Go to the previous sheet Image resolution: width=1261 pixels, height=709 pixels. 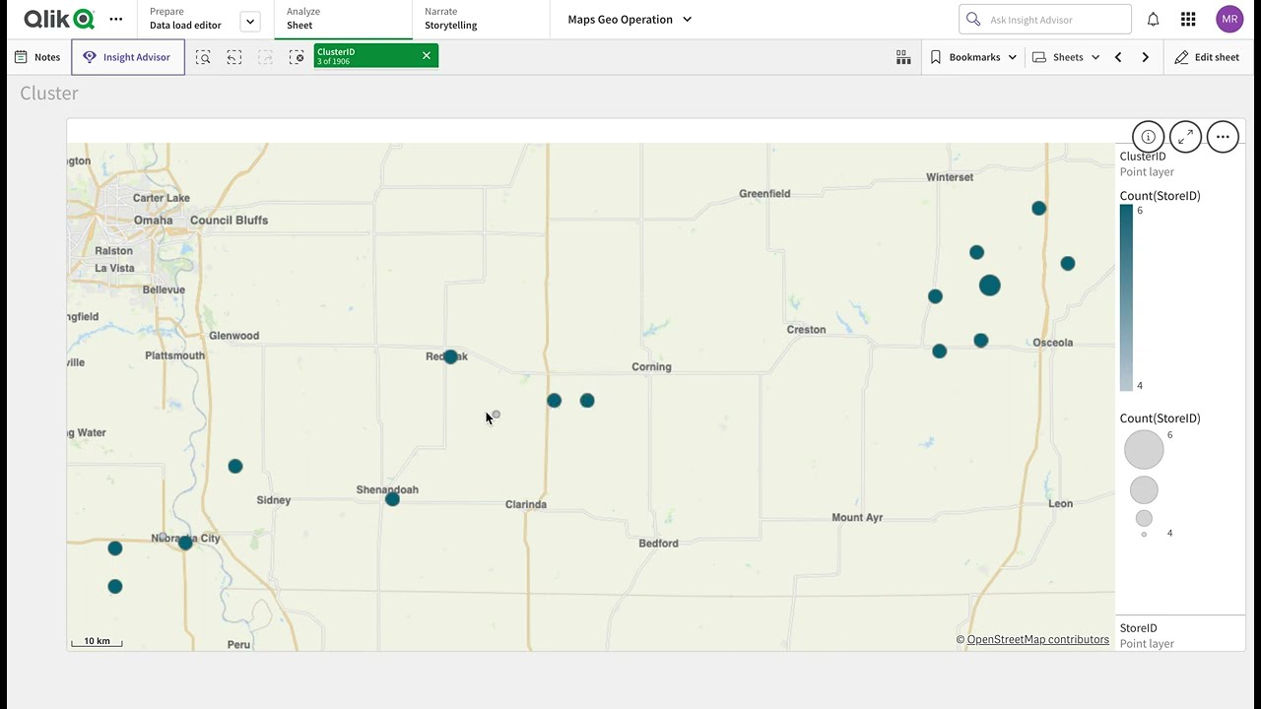coord(1118,57)
